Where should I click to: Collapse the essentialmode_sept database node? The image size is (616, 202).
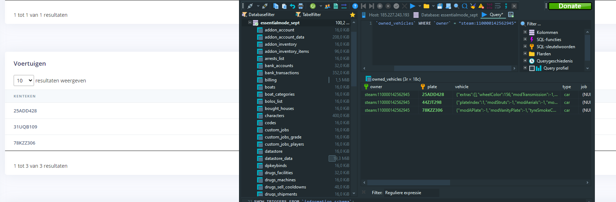(250, 22)
